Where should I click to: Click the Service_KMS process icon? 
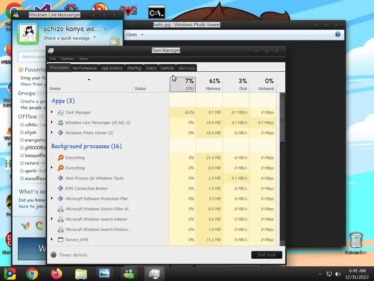(61, 240)
